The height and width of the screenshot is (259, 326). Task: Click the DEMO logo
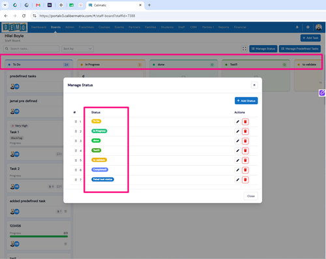pyautogui.click(x=14, y=27)
